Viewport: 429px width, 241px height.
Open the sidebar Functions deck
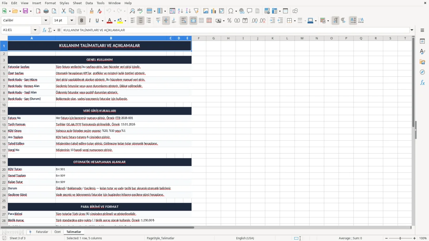422,83
